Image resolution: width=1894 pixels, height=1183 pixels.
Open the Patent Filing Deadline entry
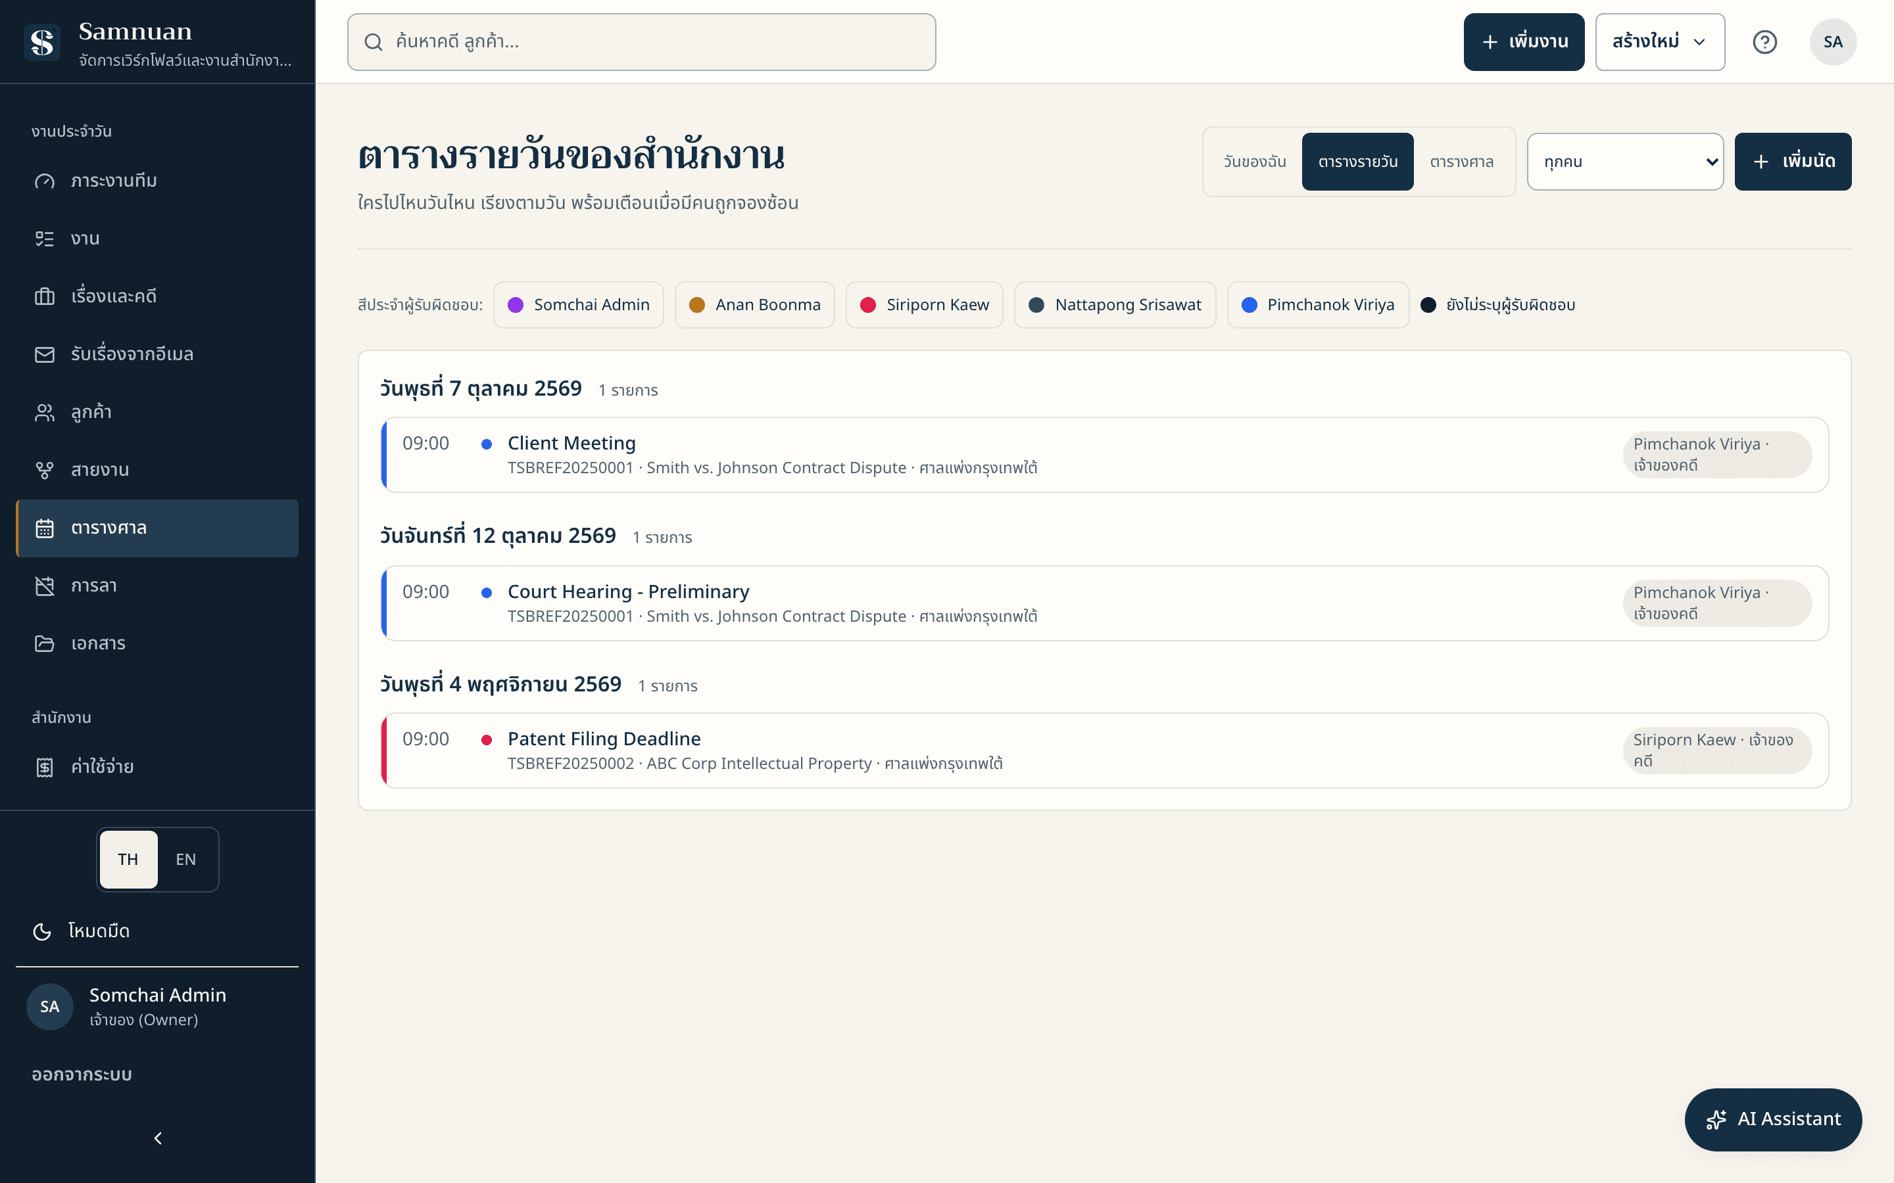1104,751
